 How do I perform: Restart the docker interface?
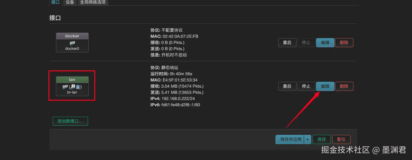[x=287, y=43]
